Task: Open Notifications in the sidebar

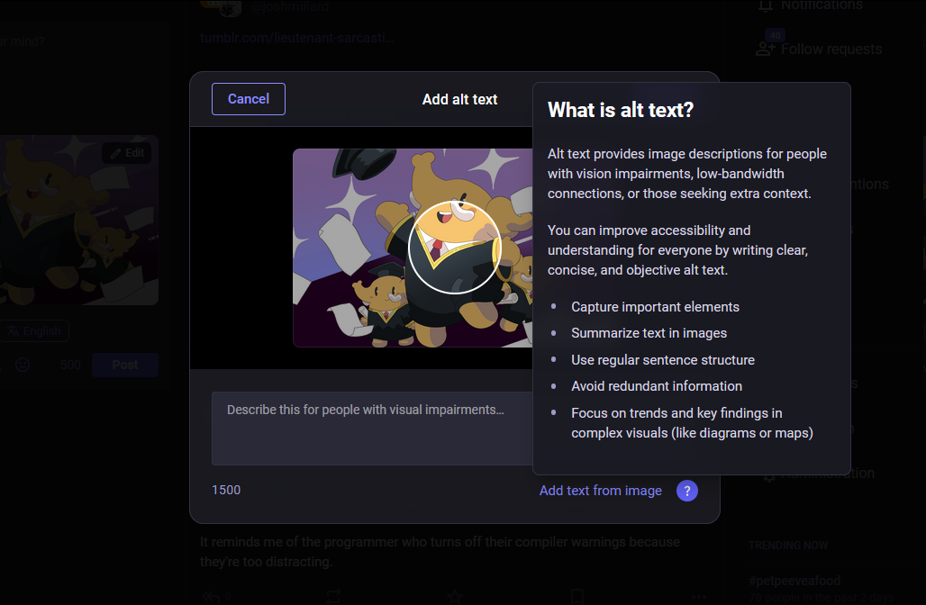Action: coord(821,5)
